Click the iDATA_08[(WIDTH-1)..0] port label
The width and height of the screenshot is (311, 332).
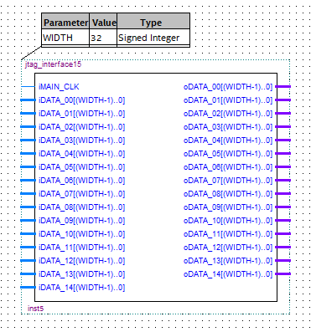pyautogui.click(x=81, y=207)
